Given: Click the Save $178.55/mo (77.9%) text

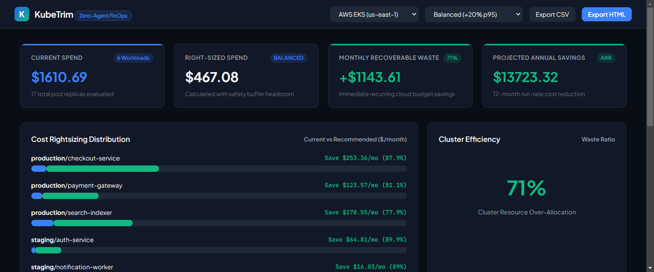Looking at the screenshot, I should click(x=366, y=213).
